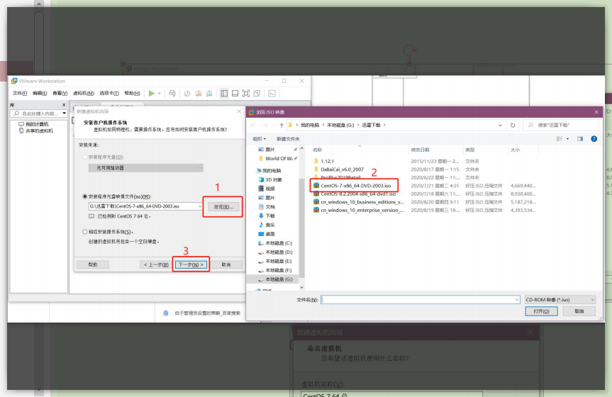
Task: Refresh the 迅雷下载 folder listing
Action: 513,125
